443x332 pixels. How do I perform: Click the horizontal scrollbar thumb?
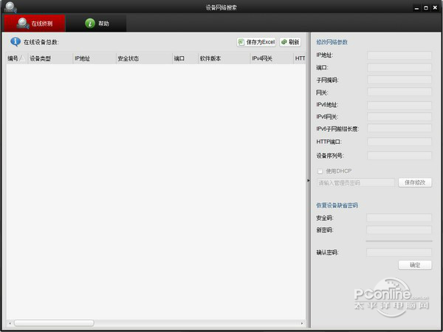54,323
